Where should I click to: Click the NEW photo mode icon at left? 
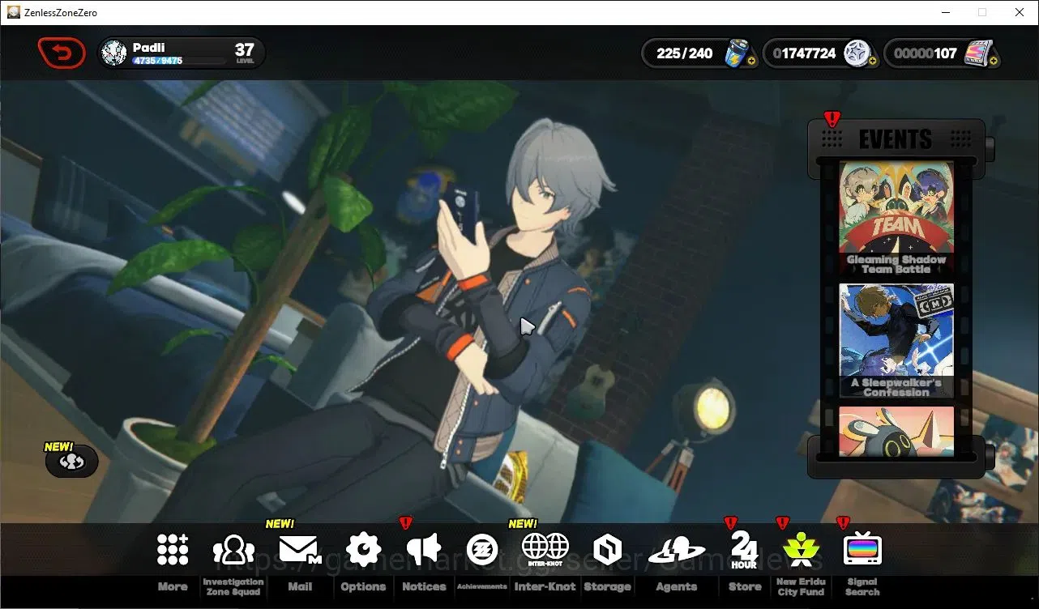click(71, 461)
